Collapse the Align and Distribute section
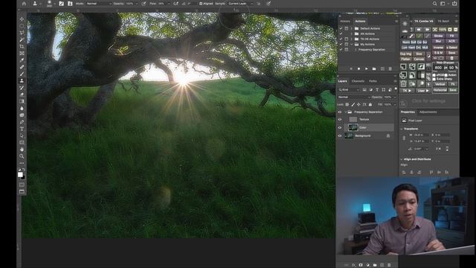Screen dimensions: 476x268 [402, 159]
